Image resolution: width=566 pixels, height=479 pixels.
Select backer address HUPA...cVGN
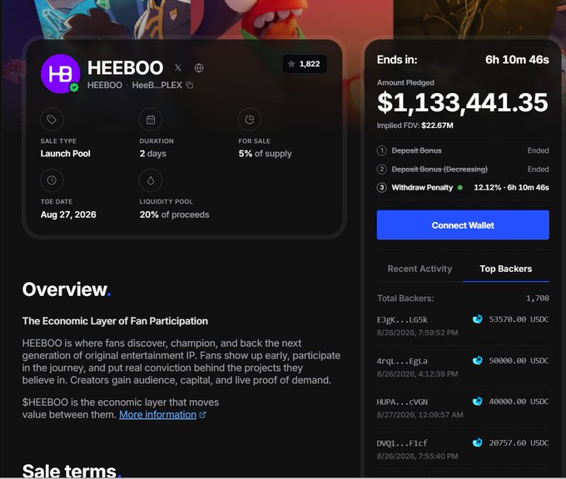pyautogui.click(x=402, y=402)
